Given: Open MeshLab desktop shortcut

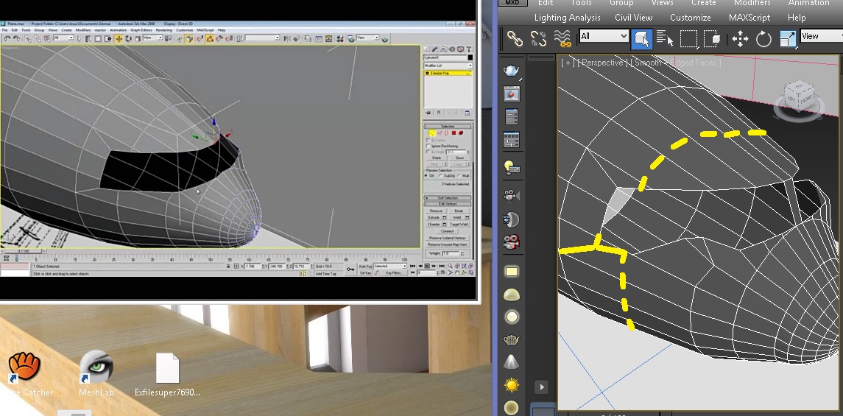Looking at the screenshot, I should click(x=96, y=373).
